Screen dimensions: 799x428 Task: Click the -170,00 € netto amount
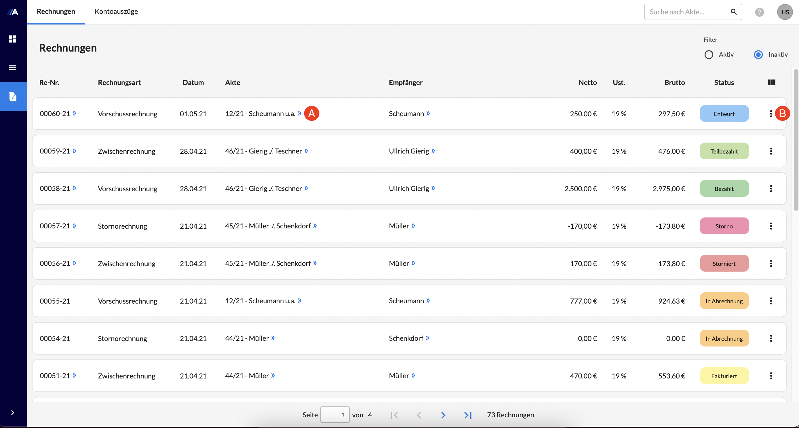click(x=582, y=226)
